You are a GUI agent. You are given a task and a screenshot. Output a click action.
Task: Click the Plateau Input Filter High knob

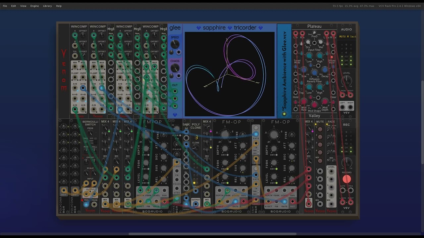pos(320,56)
